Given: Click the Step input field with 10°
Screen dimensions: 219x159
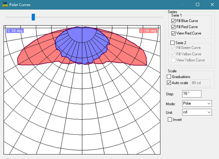Looking at the screenshot, I should pyautogui.click(x=192, y=94).
